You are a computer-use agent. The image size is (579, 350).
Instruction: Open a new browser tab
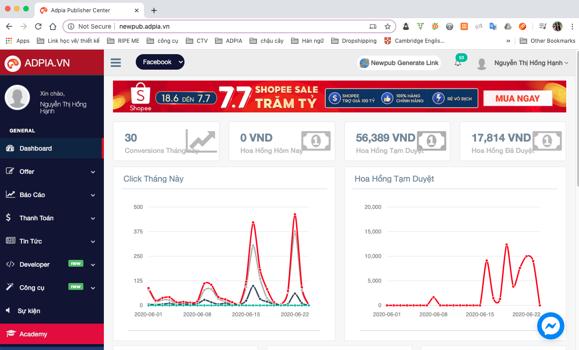coord(154,10)
